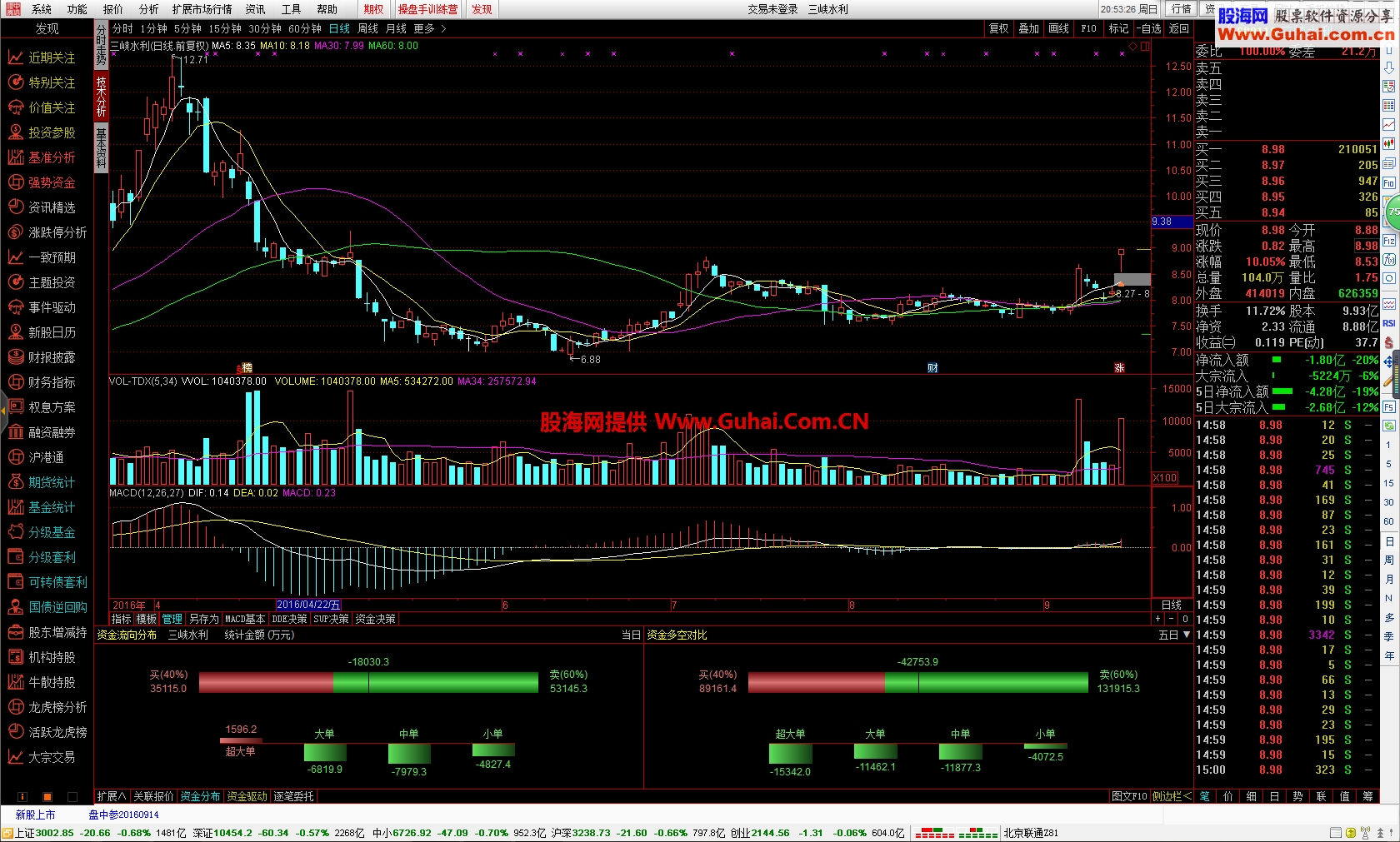Image resolution: width=1400 pixels, height=842 pixels.
Task: Click the 龙虎榜分析 sidebar entry
Action: tap(57, 707)
